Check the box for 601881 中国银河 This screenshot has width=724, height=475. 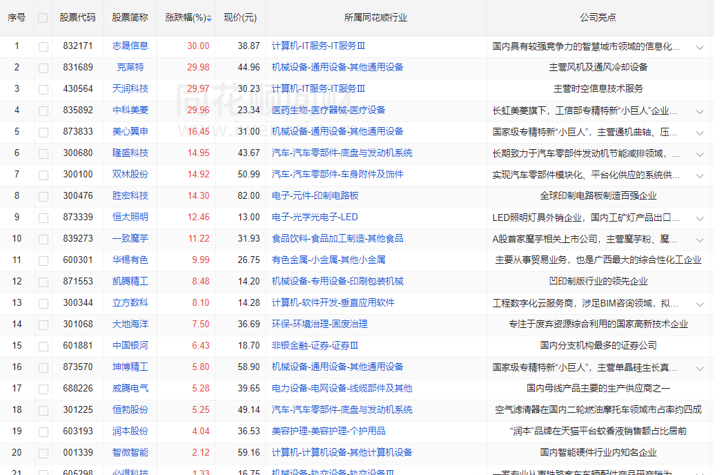(x=43, y=346)
